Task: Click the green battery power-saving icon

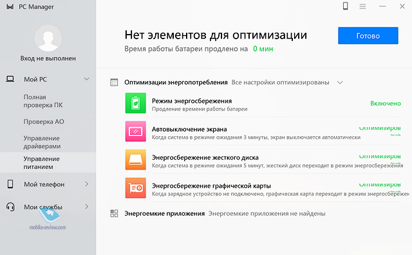Action: [136, 103]
